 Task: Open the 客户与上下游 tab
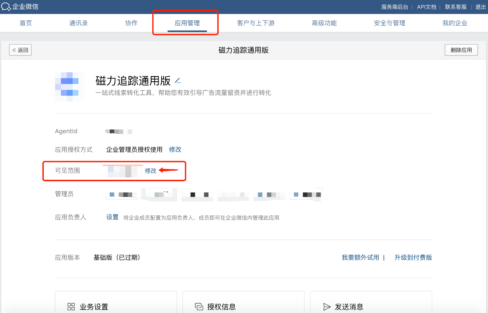point(256,23)
